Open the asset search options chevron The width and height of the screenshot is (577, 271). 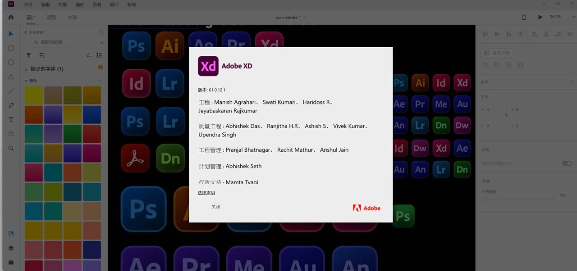101,42
